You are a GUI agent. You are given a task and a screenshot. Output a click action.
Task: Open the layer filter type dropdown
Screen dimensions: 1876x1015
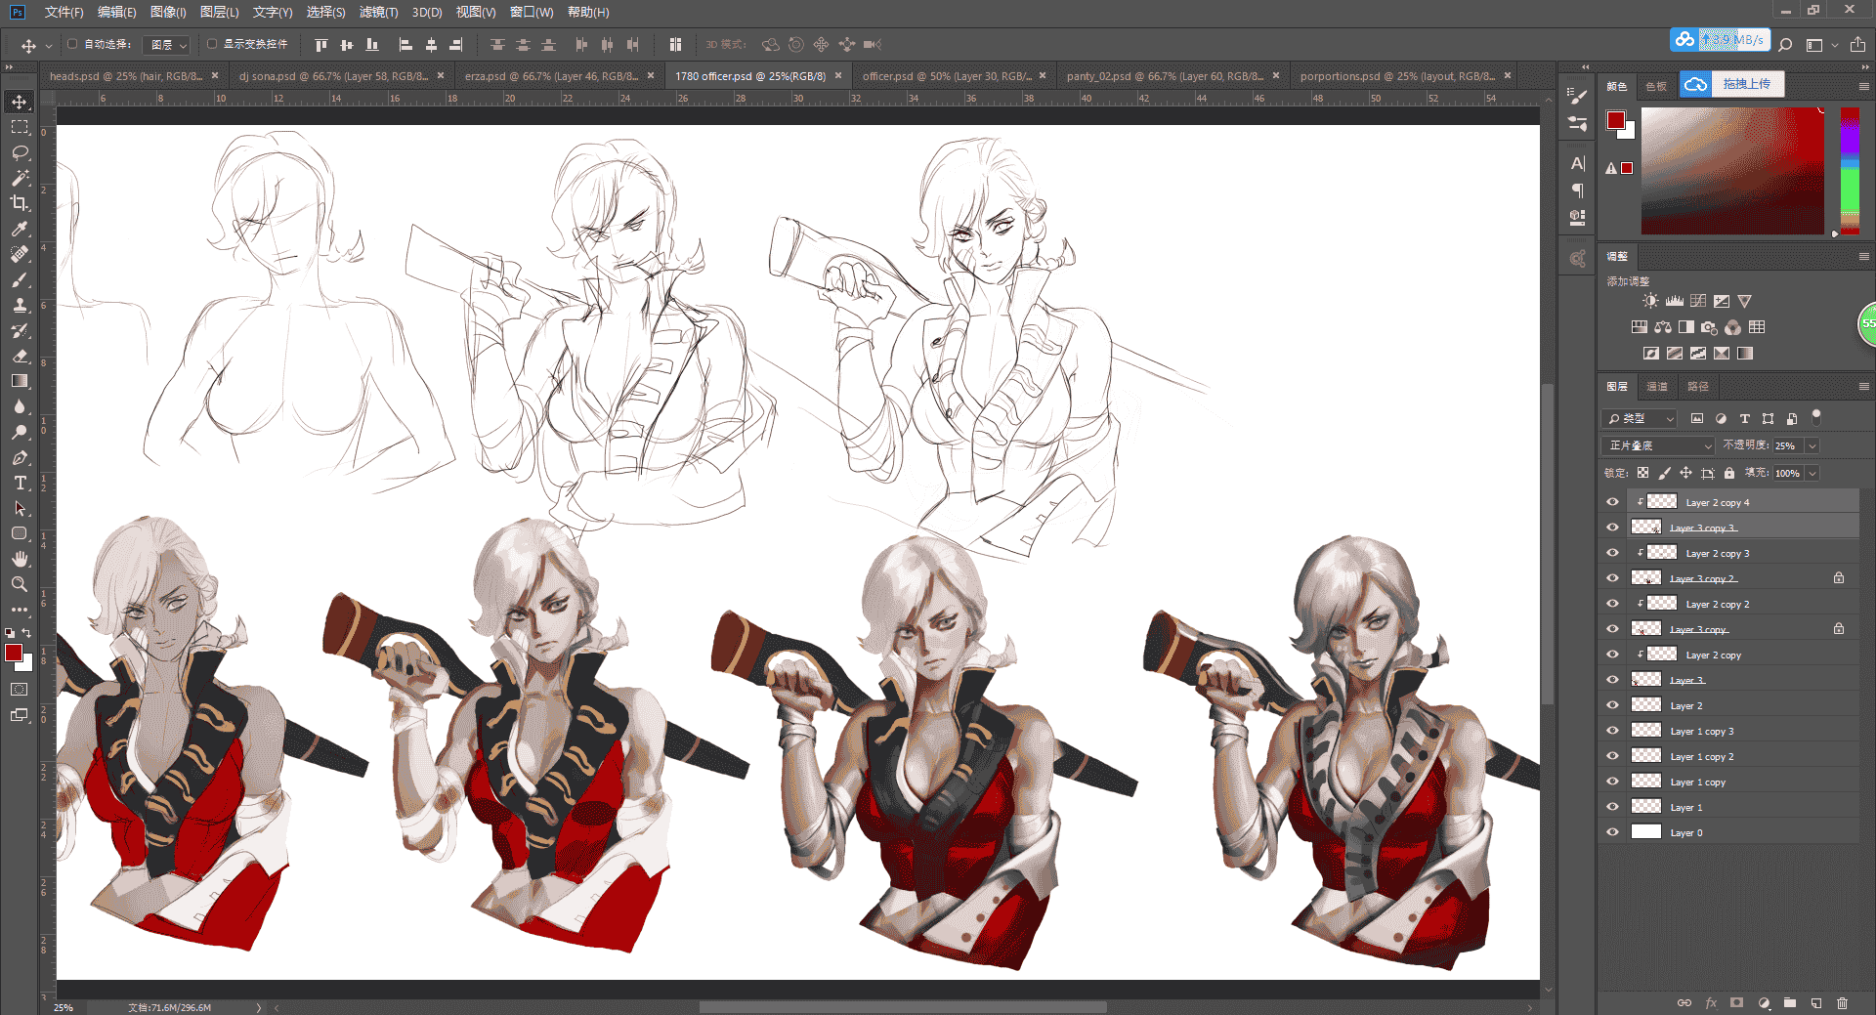pyautogui.click(x=1641, y=418)
